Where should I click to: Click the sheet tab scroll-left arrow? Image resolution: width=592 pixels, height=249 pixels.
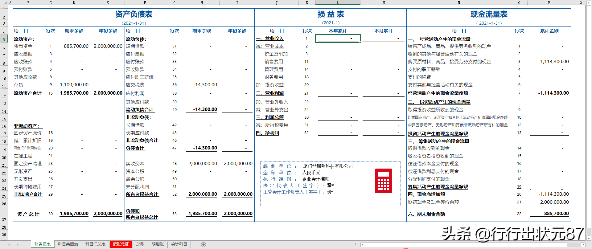tap(9, 245)
